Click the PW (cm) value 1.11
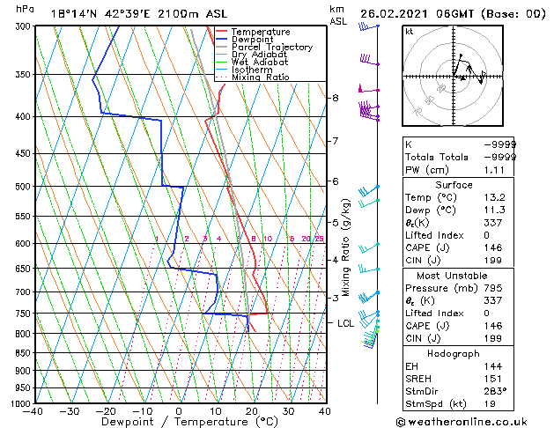Screen dimensions: 554x428 tap(494, 170)
